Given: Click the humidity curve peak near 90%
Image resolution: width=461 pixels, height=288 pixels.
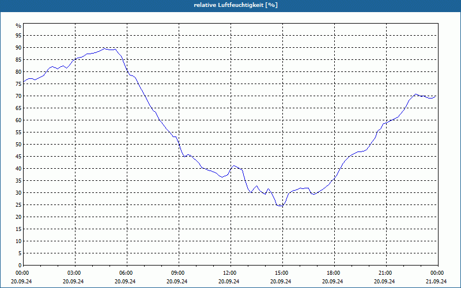Looking at the screenshot, I should click(105, 48).
